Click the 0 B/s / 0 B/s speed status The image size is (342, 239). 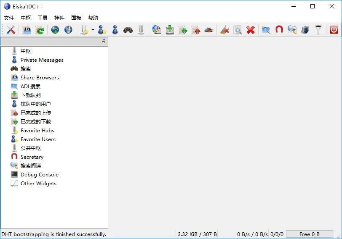252,234
